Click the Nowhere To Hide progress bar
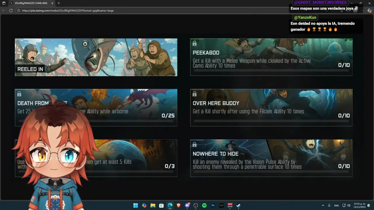Image resolution: width=374 pixels, height=210 pixels. pos(271,171)
